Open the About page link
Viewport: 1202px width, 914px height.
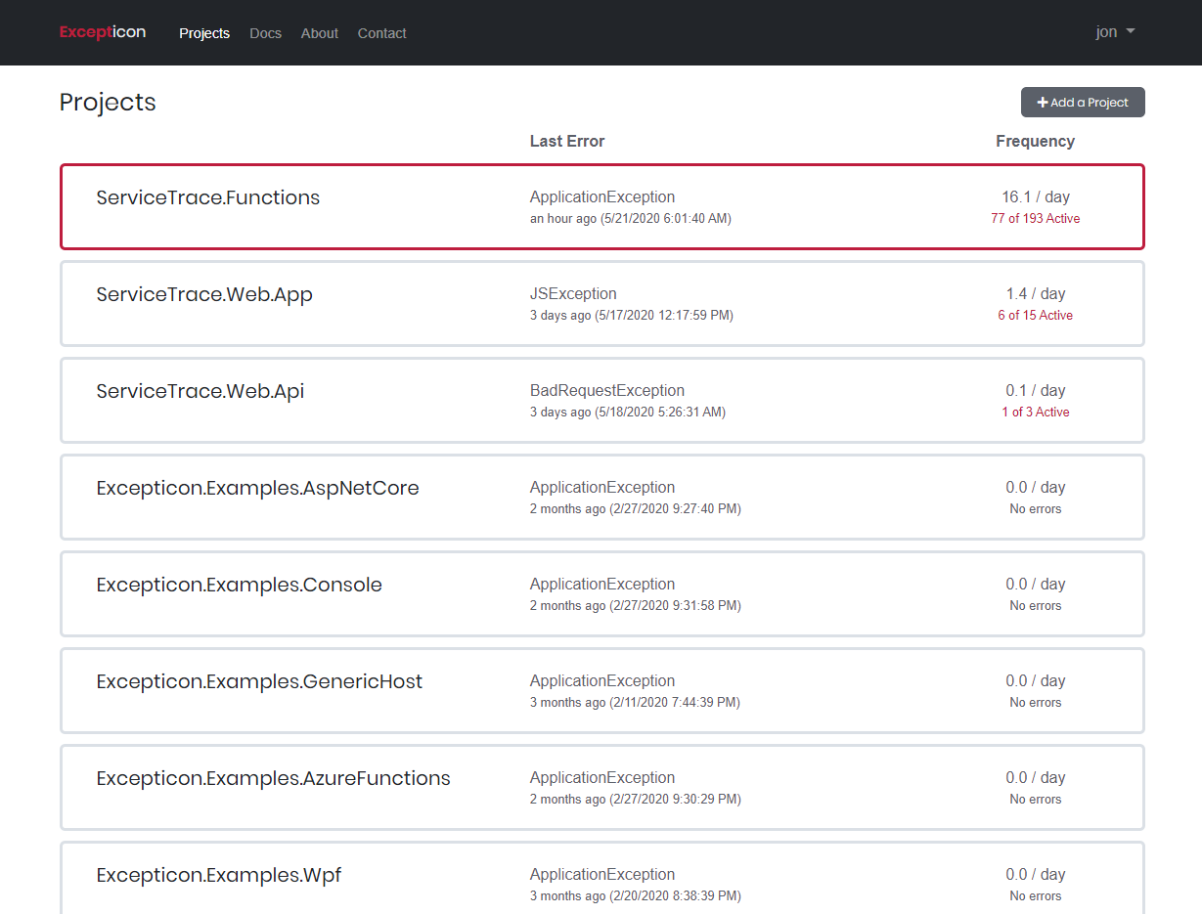(320, 33)
